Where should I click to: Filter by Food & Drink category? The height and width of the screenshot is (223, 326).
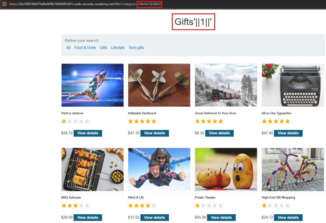point(85,48)
